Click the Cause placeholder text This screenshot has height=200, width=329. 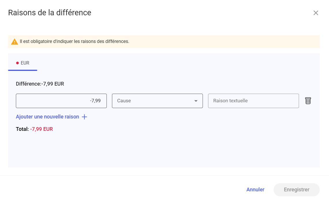pos(124,101)
